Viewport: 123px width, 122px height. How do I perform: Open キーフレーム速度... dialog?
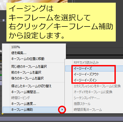34,104
